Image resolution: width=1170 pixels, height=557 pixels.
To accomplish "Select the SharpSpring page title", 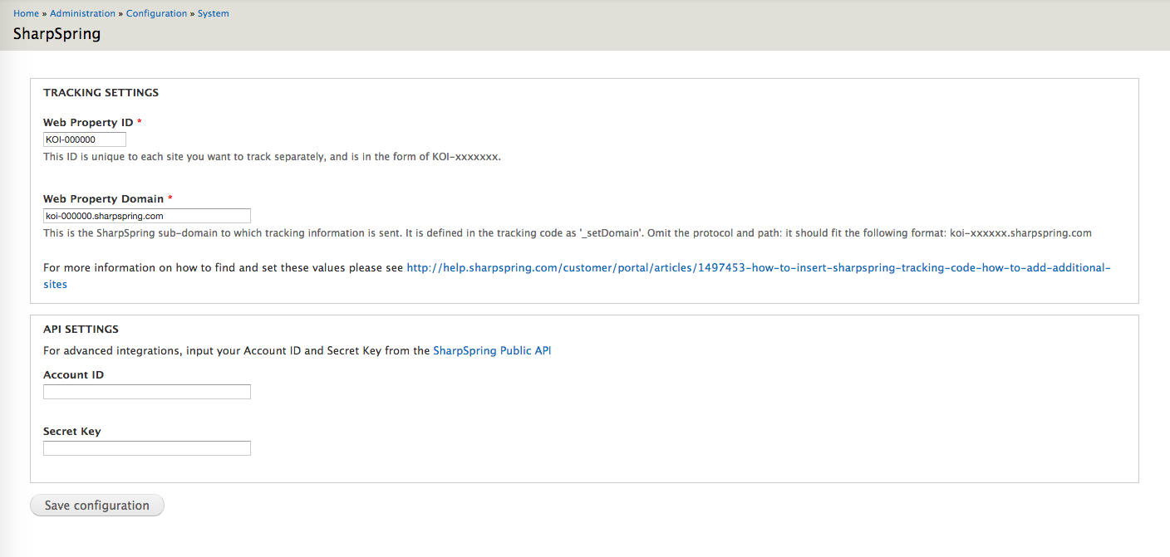I will click(x=57, y=34).
